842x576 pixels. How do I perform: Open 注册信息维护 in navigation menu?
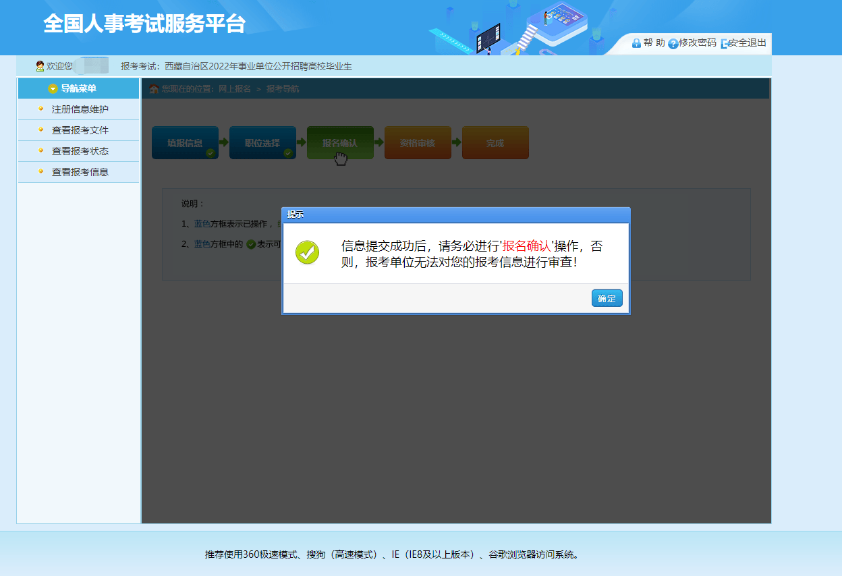pyautogui.click(x=80, y=109)
